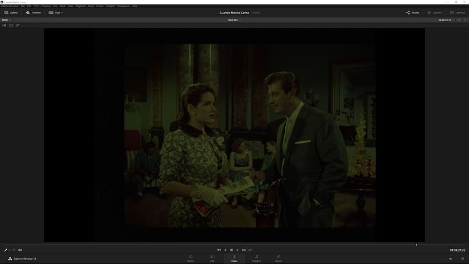This screenshot has height=264, width=469.
Task: Jump to the first frame
Action: tap(219, 250)
